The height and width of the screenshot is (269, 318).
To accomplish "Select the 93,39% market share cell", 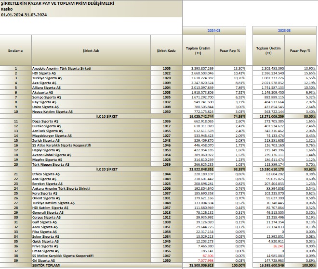I will pos(230,169).
